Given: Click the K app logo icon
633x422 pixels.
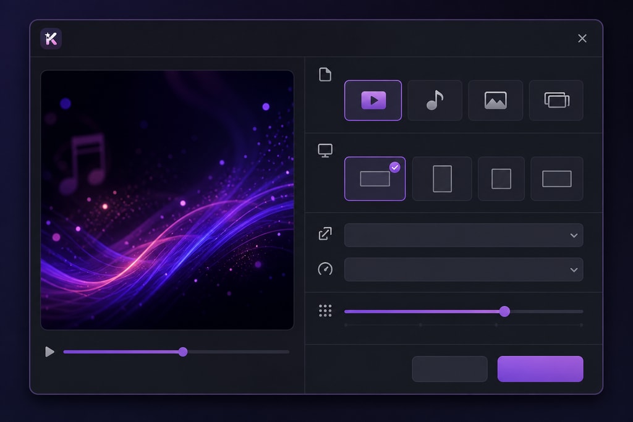Looking at the screenshot, I should [51, 39].
